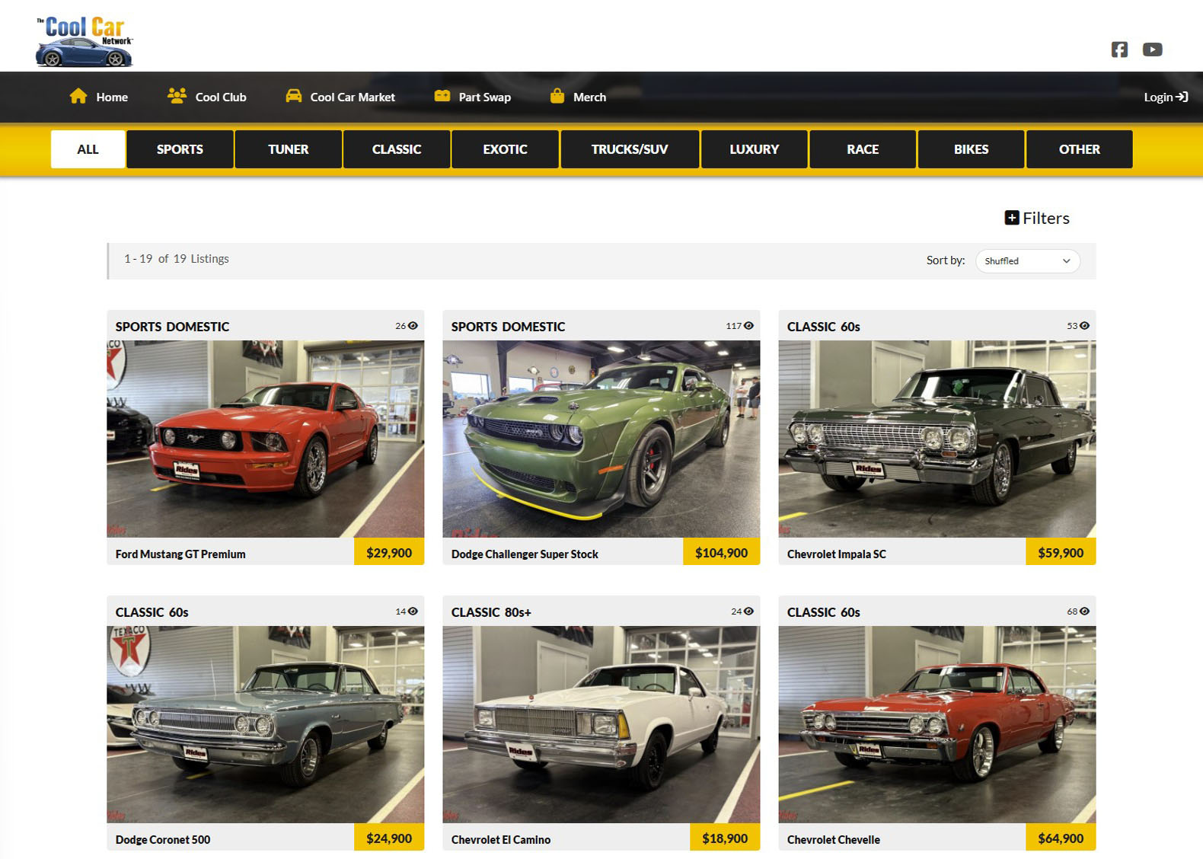Click the red Chevrolet Chevelle photo
Viewport: 1203px width, 859px height.
click(937, 724)
